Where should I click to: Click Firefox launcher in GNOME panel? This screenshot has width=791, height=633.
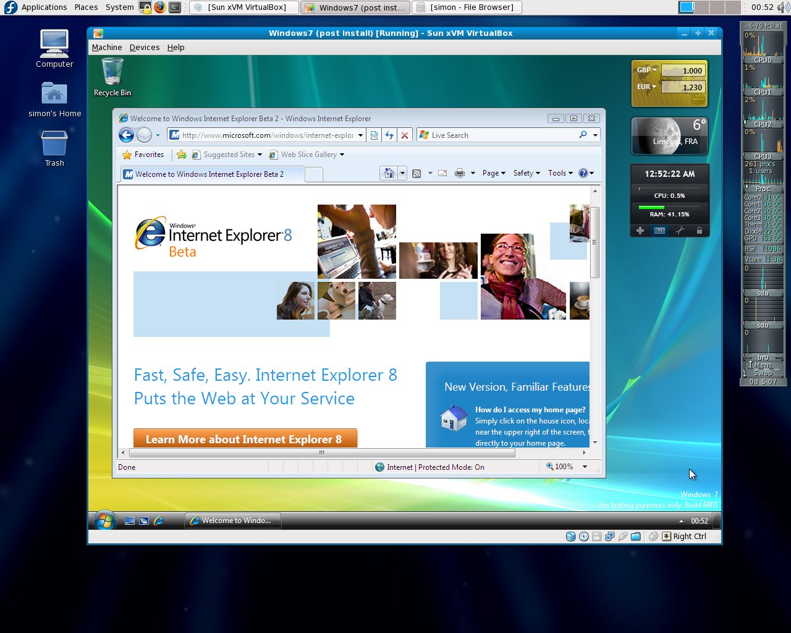pos(160,7)
